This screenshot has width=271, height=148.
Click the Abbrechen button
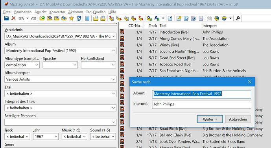(x=238, y=119)
